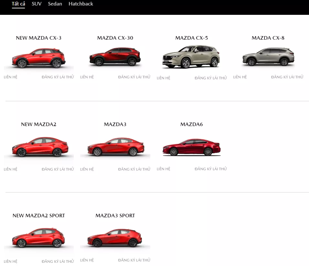The height and width of the screenshot is (266, 309).
Task: Click ĐĂNG KÝ LÁI THỬ for NEW MAZDA2 SPORT
Action: point(58,261)
